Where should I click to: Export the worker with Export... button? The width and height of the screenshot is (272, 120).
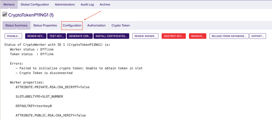coord(257,36)
